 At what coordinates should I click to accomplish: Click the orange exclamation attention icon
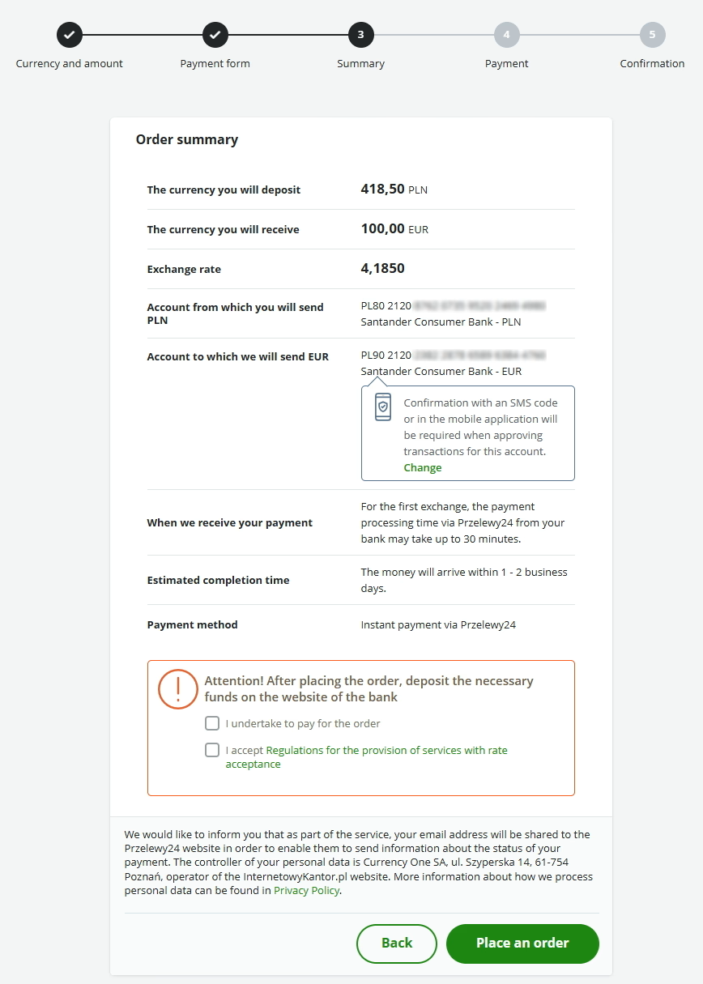coord(177,689)
